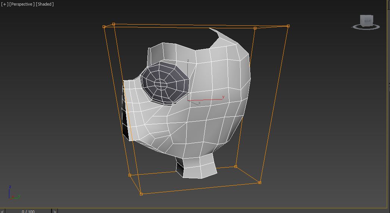Select the inner top-left lattice control point
Viewport: 390px width, 213px height.
113,24
